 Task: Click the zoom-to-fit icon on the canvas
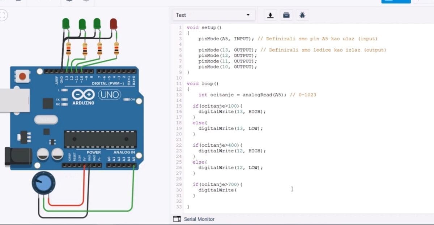(x=3, y=15)
